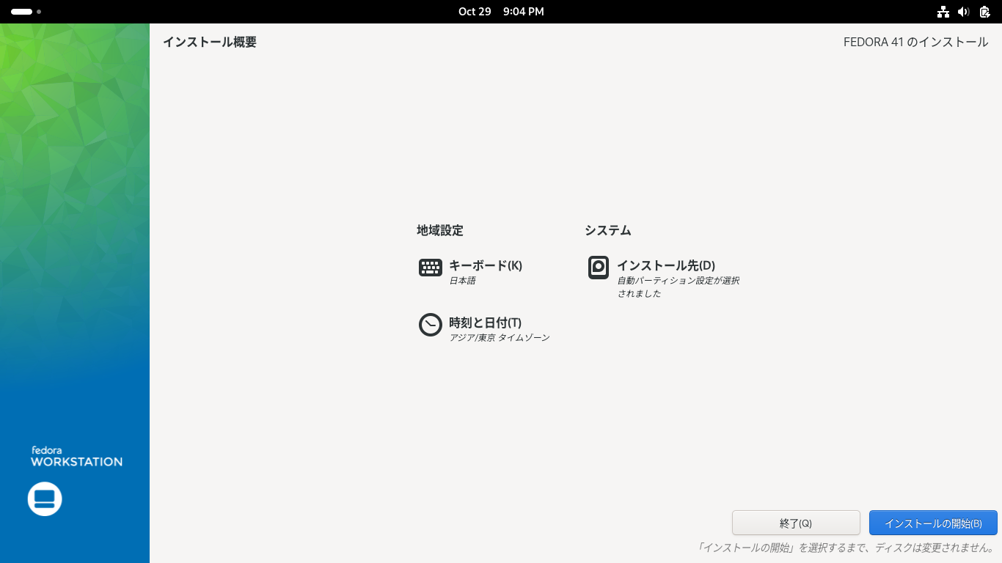This screenshot has height=563, width=1002.
Task: Open the clock showing Oct 29 9:04 PM
Action: [501, 12]
